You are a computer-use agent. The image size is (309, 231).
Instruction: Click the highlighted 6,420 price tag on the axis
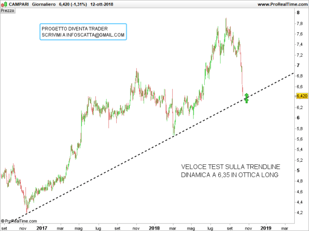[x=301, y=96]
